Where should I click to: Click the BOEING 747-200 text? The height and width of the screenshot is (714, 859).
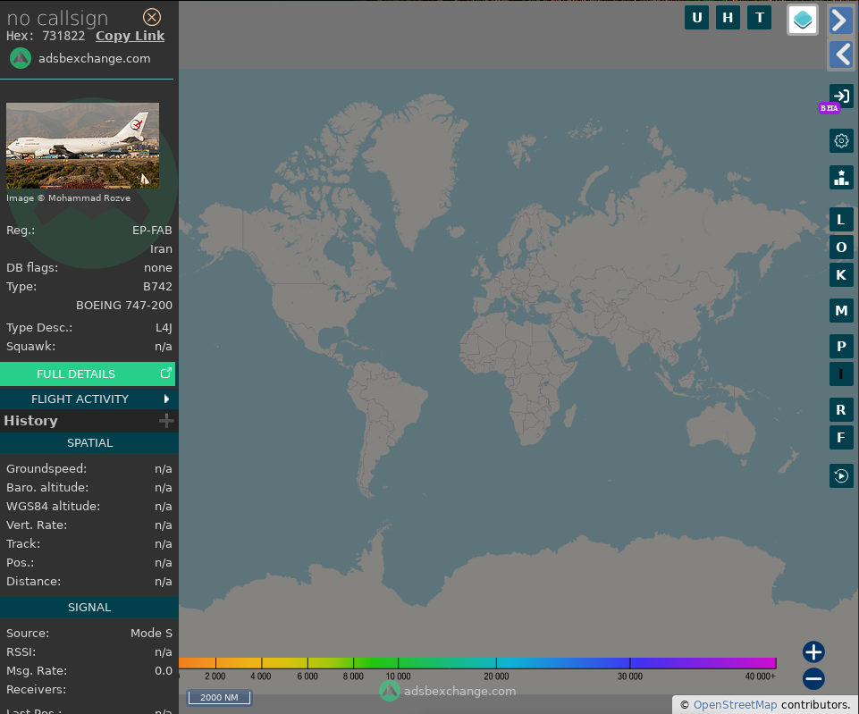point(124,306)
